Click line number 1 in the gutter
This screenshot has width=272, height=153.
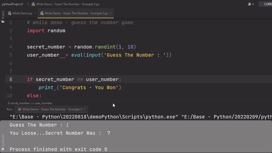coord(11,23)
